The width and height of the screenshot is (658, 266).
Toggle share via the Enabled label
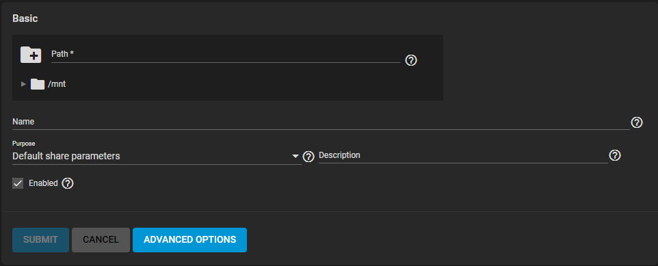click(43, 183)
